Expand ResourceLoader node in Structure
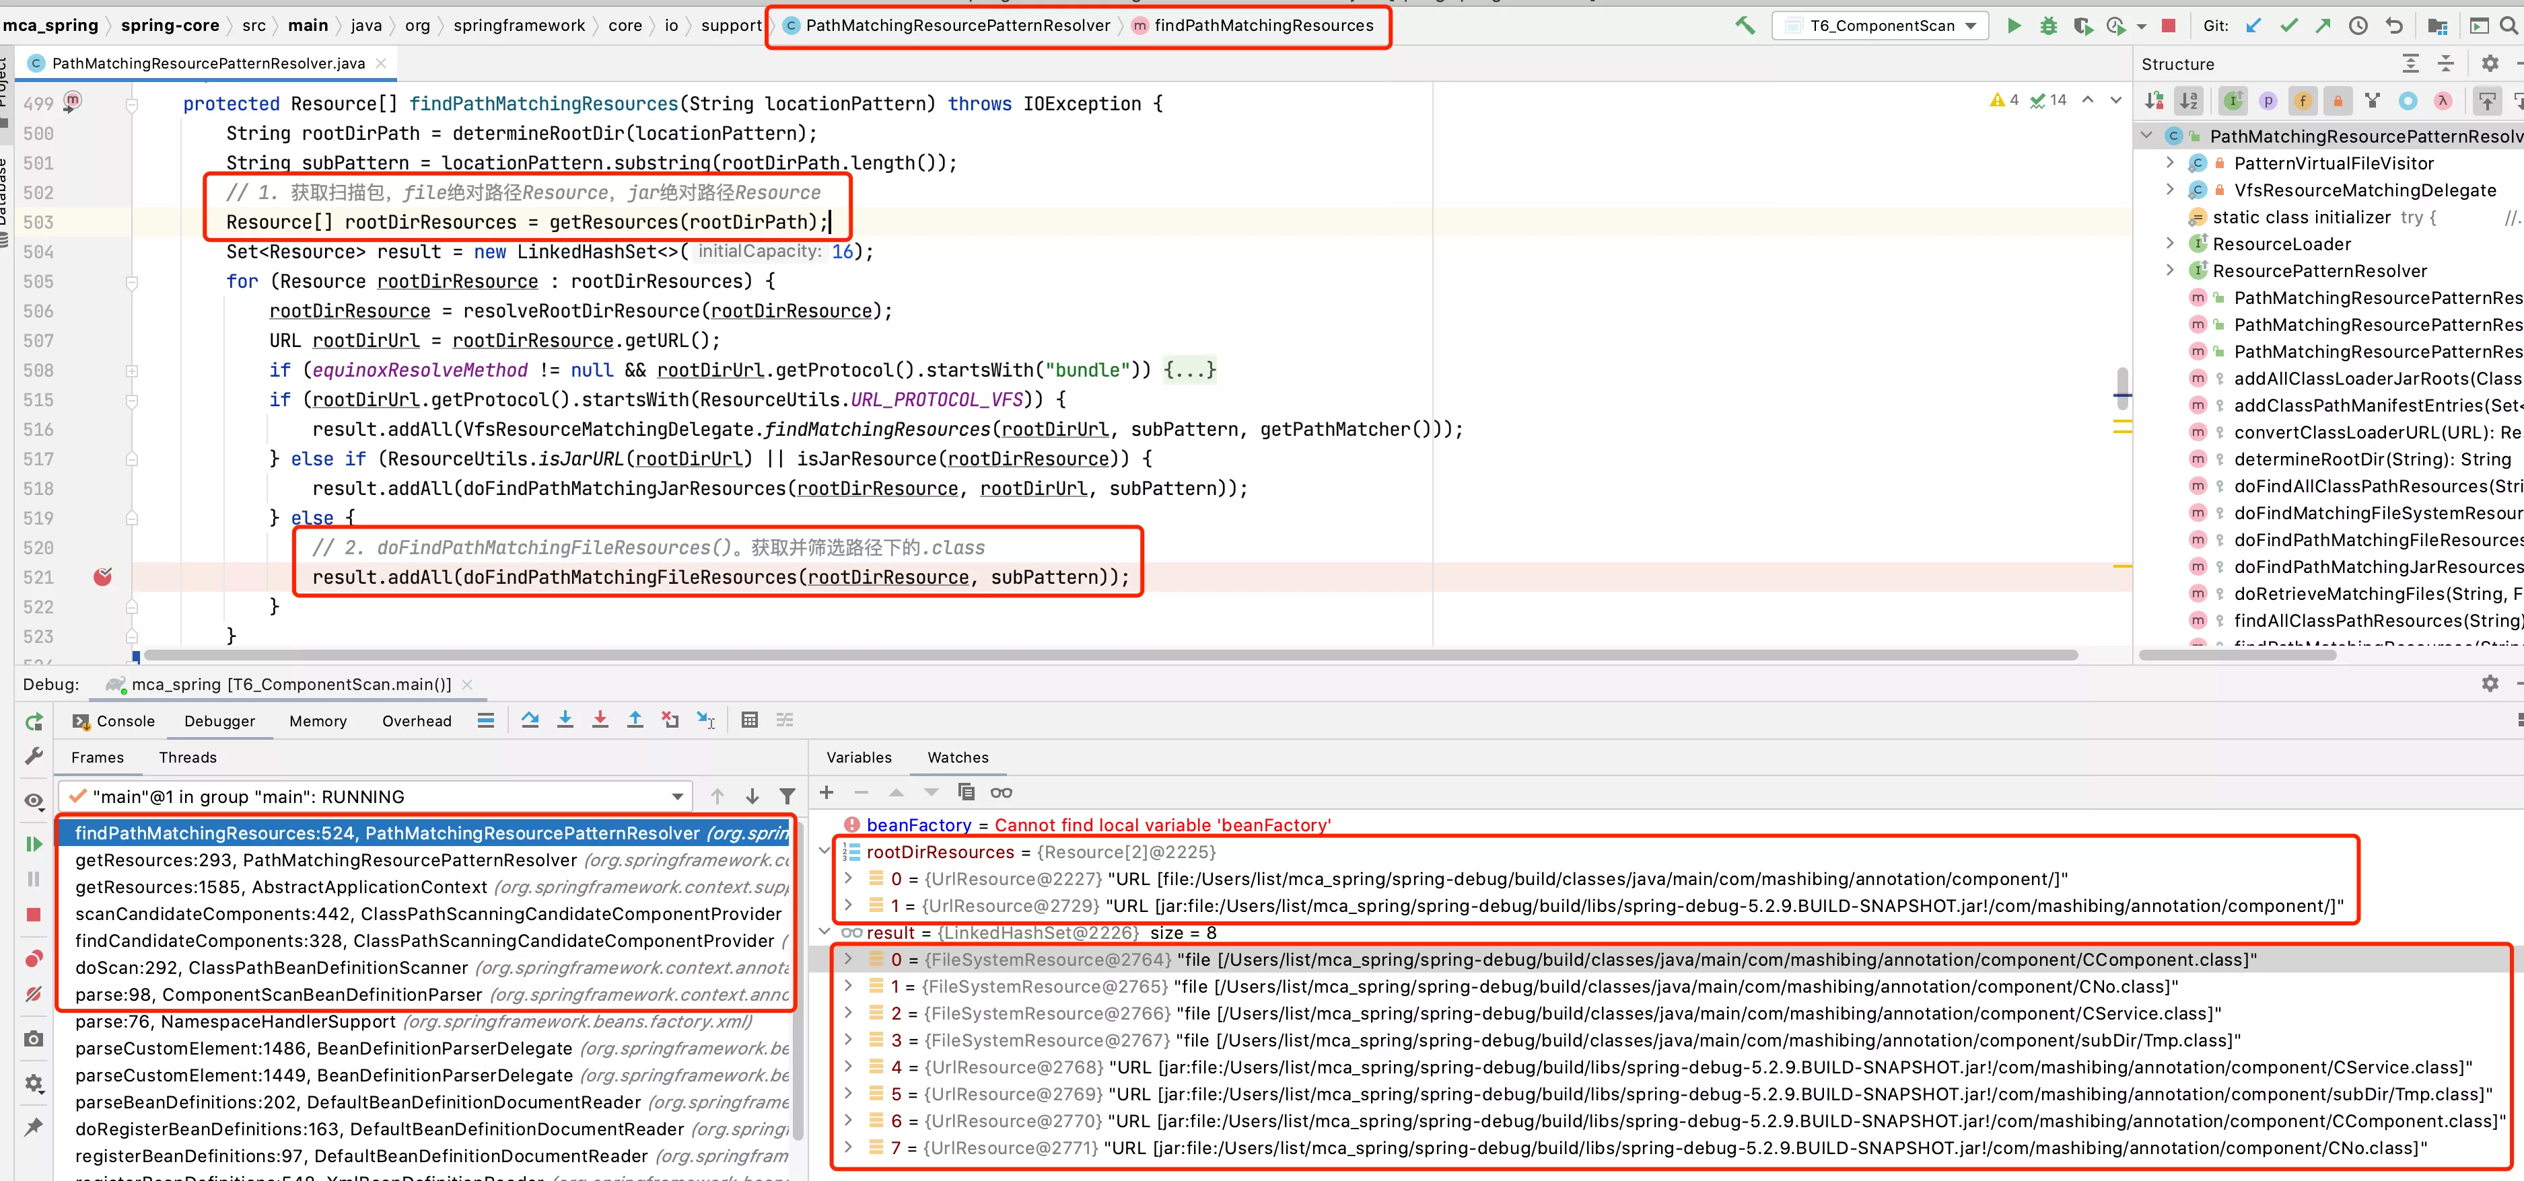Image resolution: width=2524 pixels, height=1181 pixels. [2169, 244]
